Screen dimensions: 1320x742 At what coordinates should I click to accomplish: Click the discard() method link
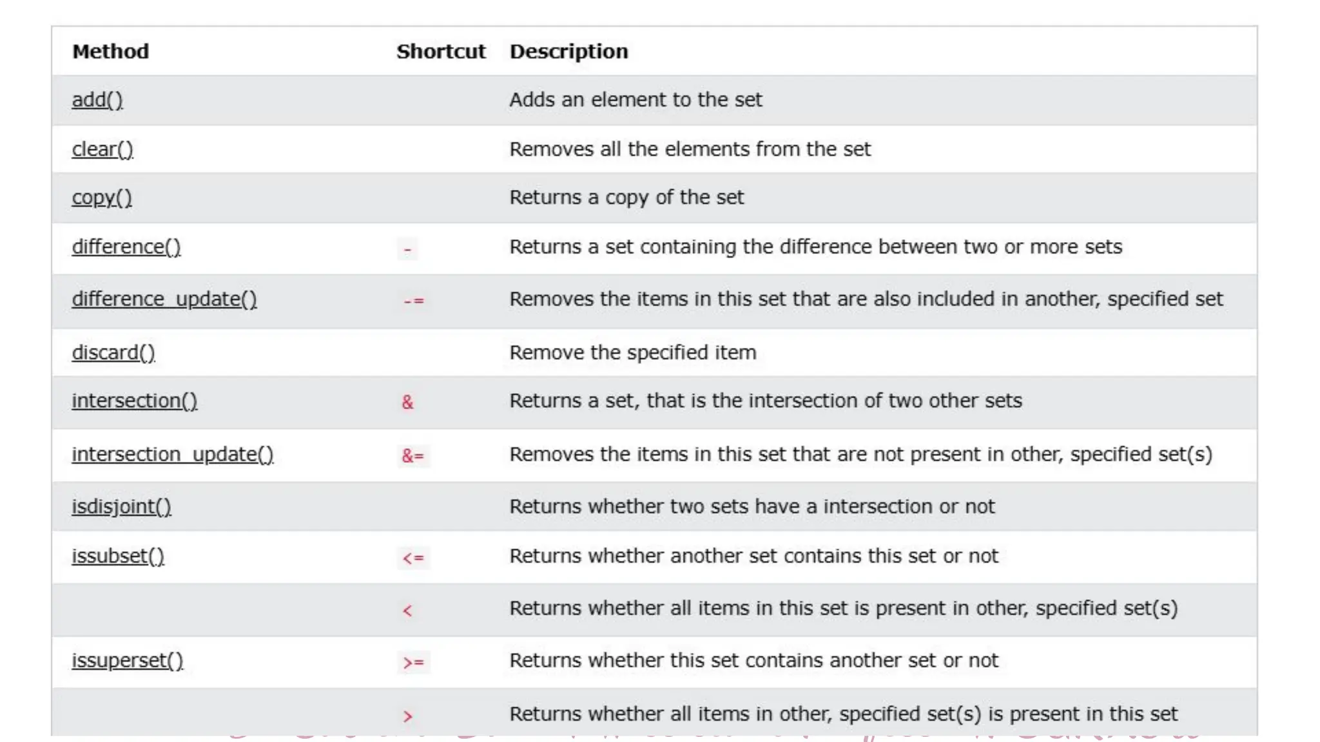(113, 352)
